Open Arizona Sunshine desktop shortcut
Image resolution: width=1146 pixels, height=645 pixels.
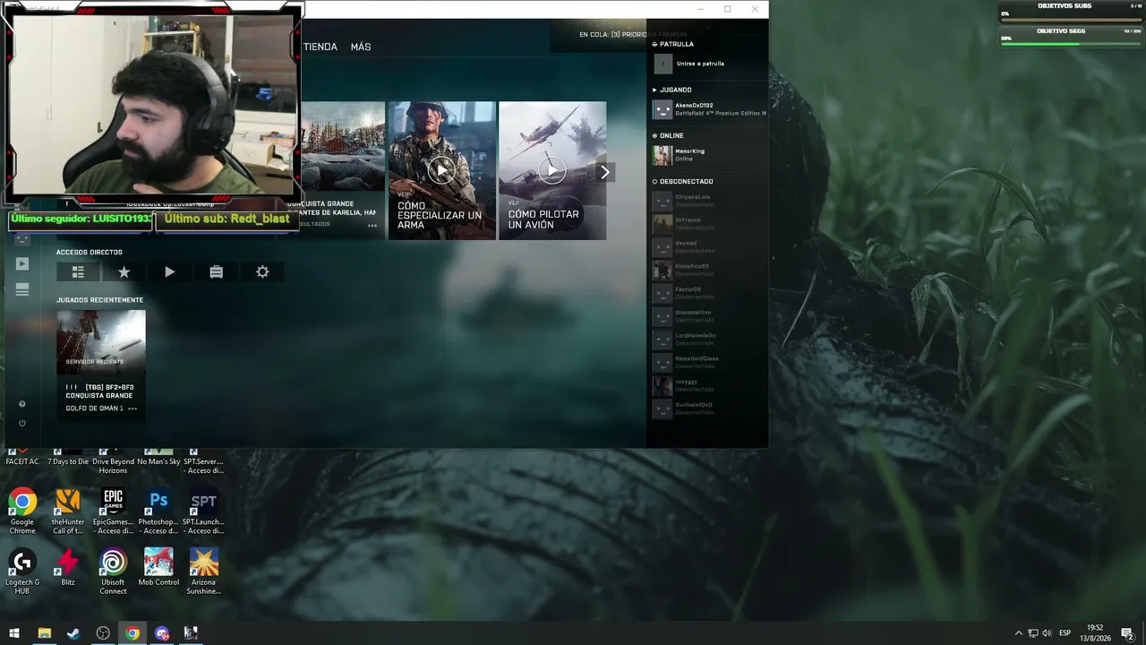pos(203,572)
